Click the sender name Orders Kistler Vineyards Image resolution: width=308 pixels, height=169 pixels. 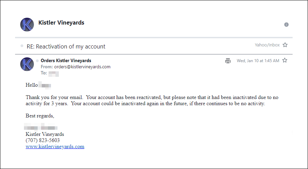pos(66,60)
